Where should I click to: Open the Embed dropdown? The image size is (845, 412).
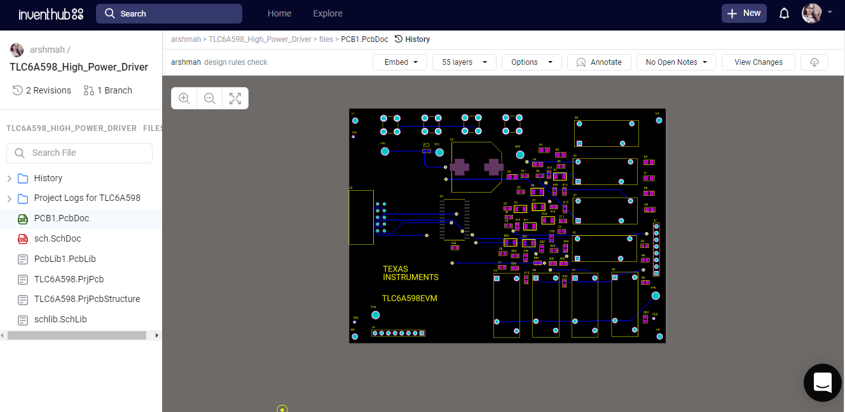(400, 62)
